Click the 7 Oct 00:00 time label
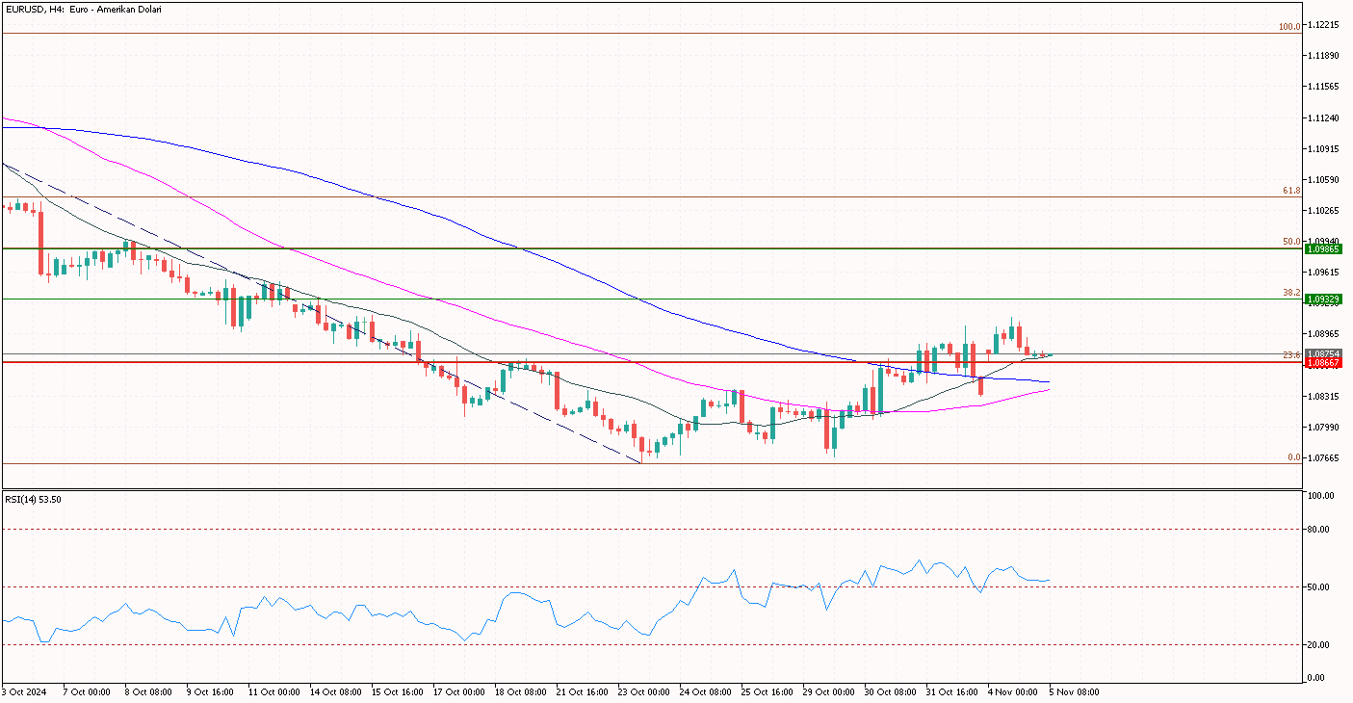Image resolution: width=1353 pixels, height=703 pixels. pyautogui.click(x=85, y=692)
